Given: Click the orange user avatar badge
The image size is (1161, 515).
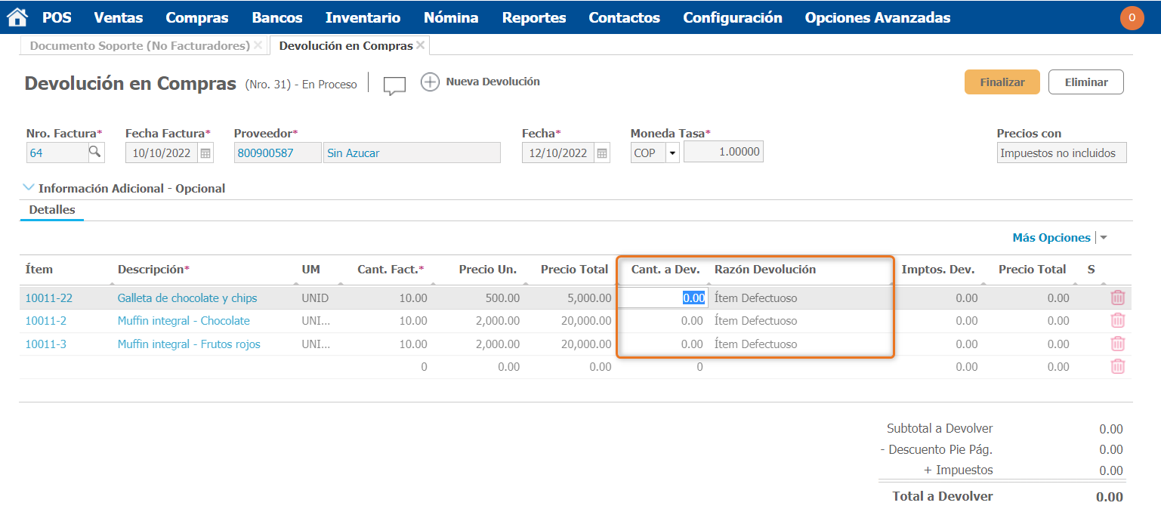Looking at the screenshot, I should (x=1132, y=17).
